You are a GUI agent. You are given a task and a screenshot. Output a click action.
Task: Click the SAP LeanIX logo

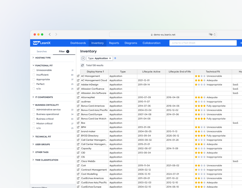pyautogui.click(x=42, y=43)
